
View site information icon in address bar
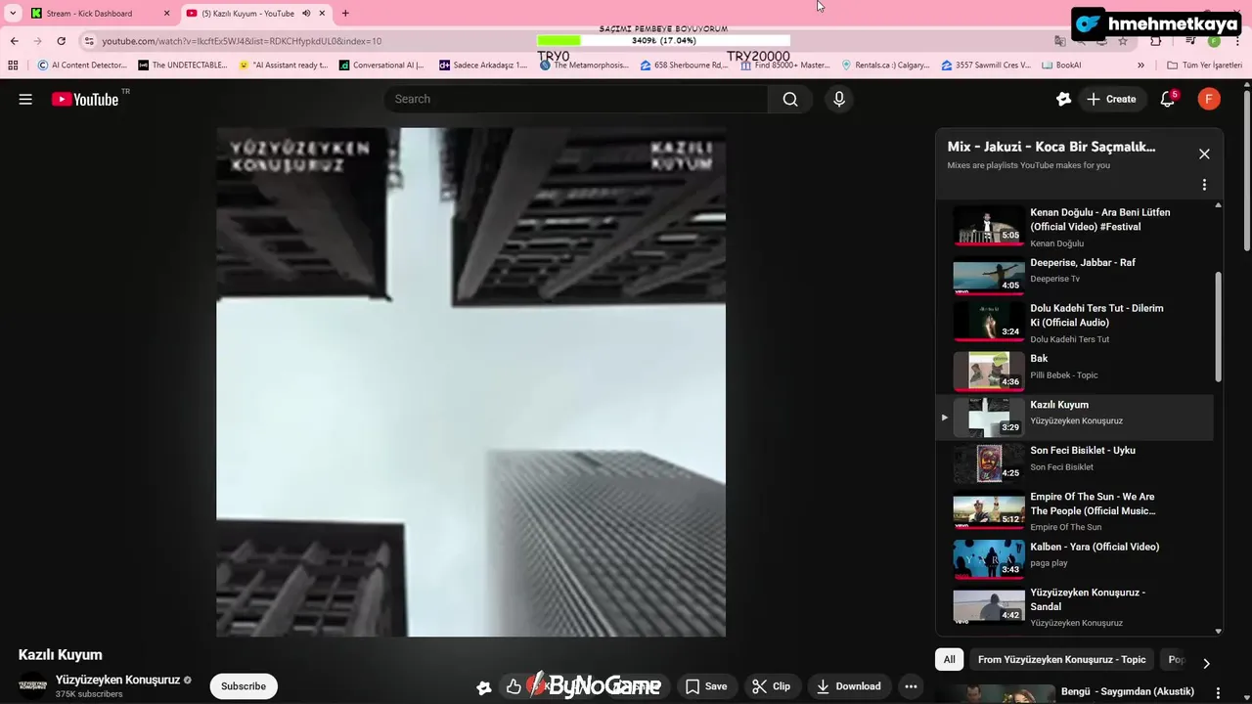[89, 41]
